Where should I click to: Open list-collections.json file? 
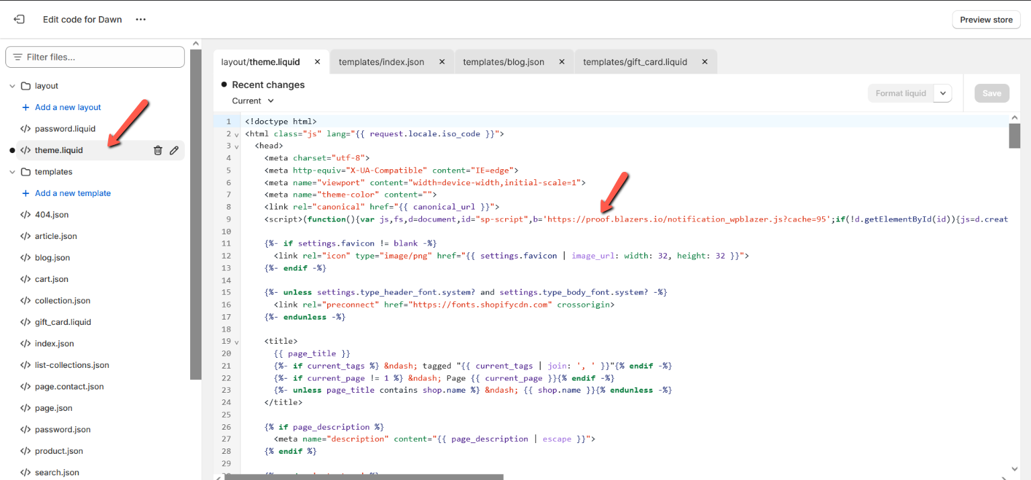[72, 365]
